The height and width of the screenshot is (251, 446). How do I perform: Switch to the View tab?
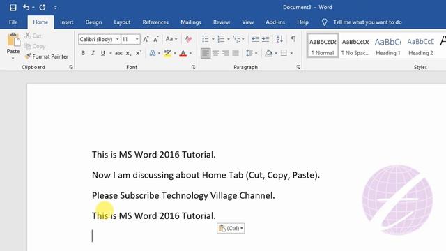(248, 22)
